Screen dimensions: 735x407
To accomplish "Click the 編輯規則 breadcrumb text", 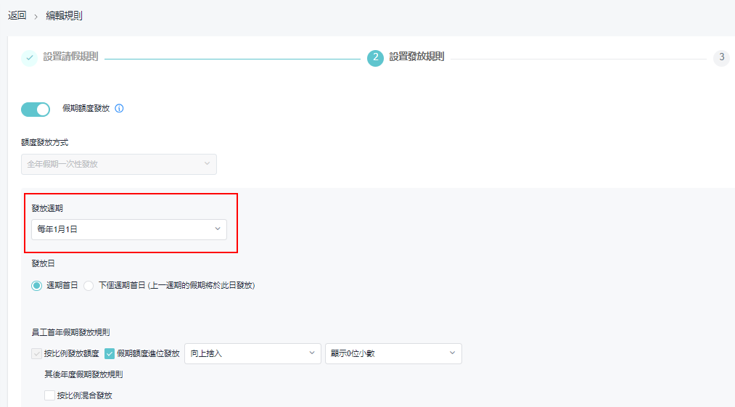I will click(65, 15).
